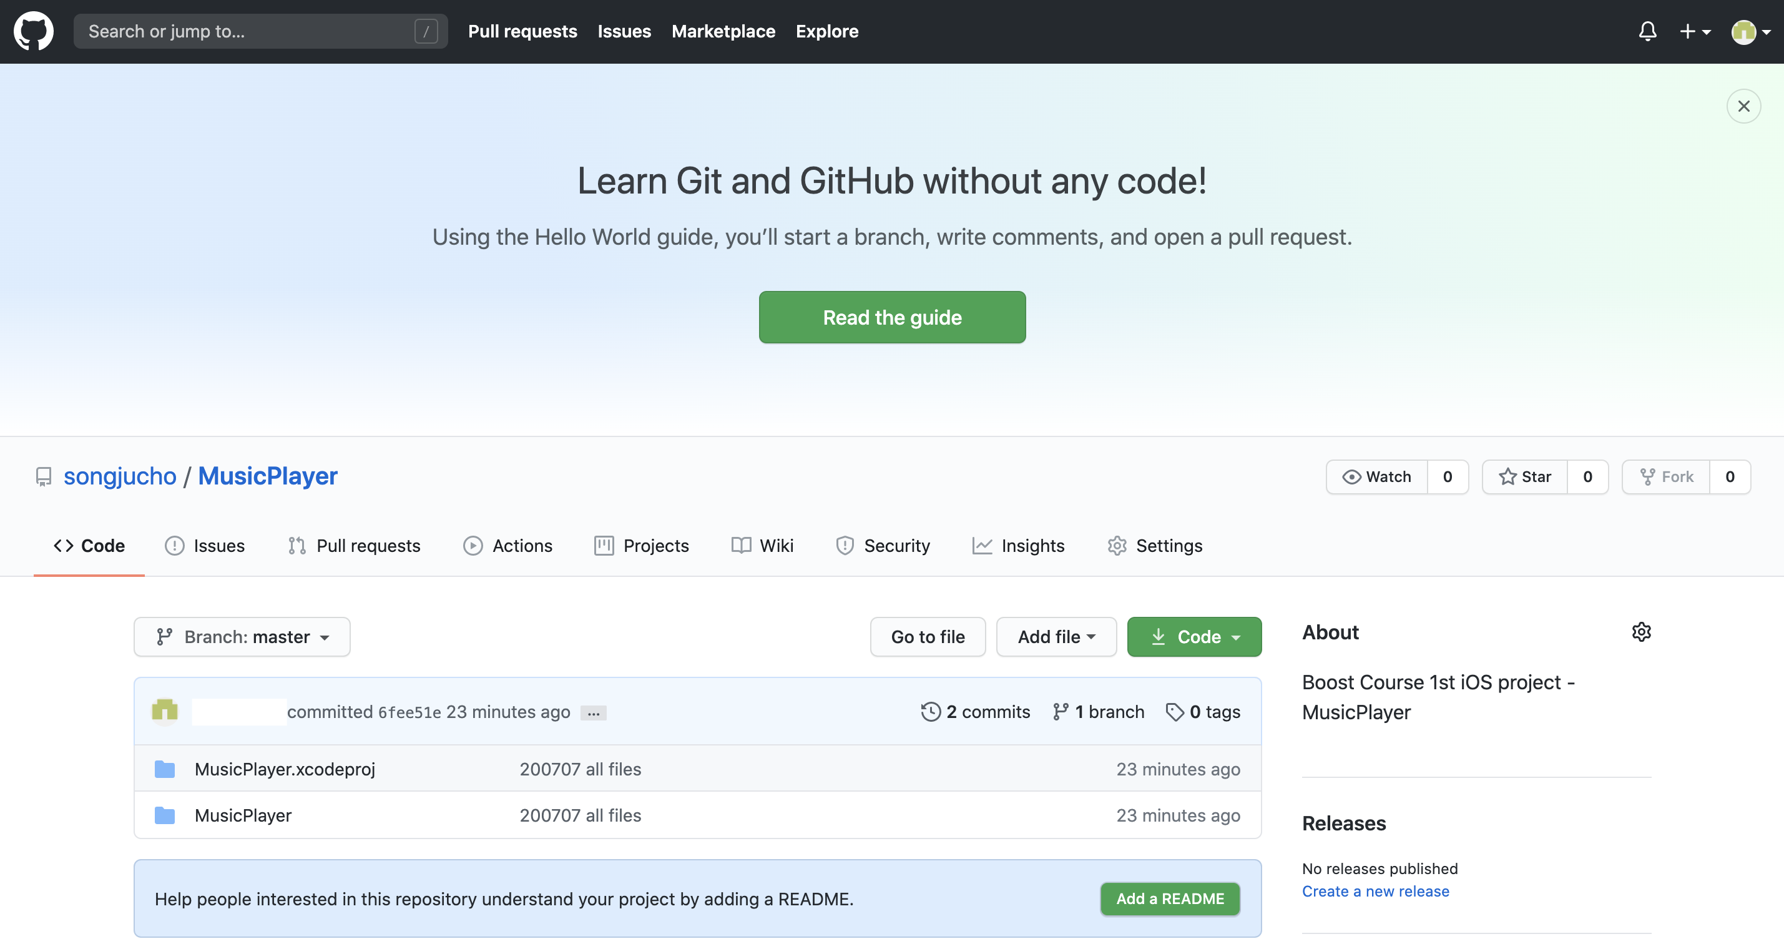The image size is (1784, 949).
Task: Click the GitHub Octocat logo
Action: coord(33,31)
